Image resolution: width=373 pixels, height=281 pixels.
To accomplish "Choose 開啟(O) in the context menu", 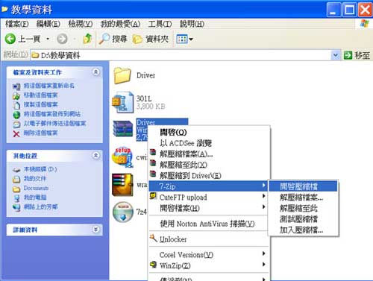I will (209, 132).
